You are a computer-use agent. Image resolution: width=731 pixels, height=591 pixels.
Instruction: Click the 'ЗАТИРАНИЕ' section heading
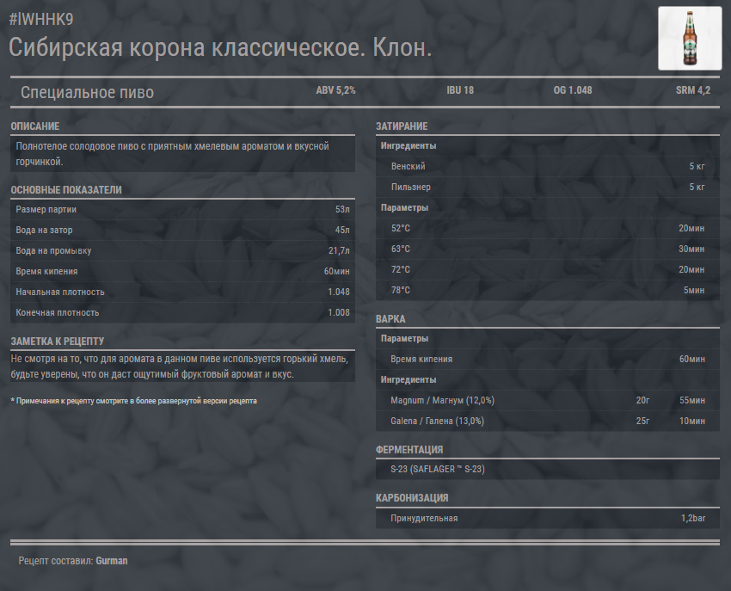coord(402,126)
